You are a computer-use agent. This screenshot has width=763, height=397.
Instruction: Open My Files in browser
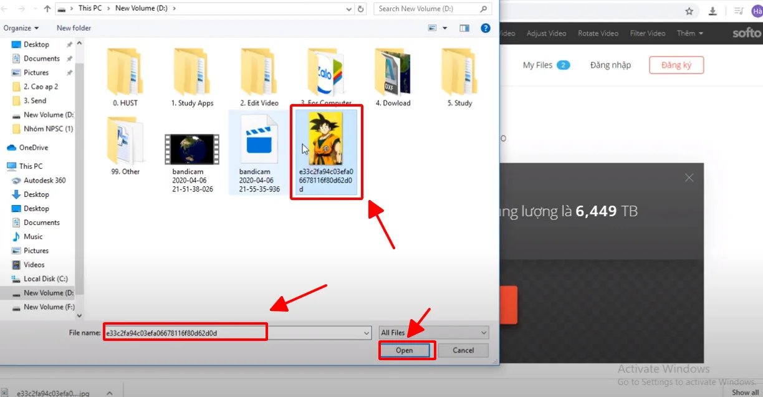point(546,65)
